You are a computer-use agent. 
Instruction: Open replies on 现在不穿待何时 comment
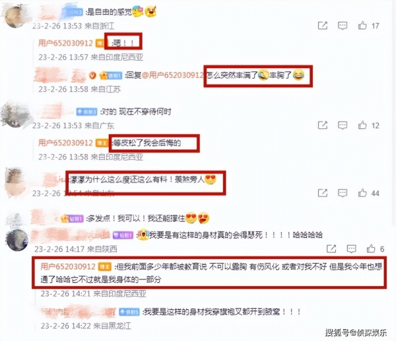pos(343,125)
